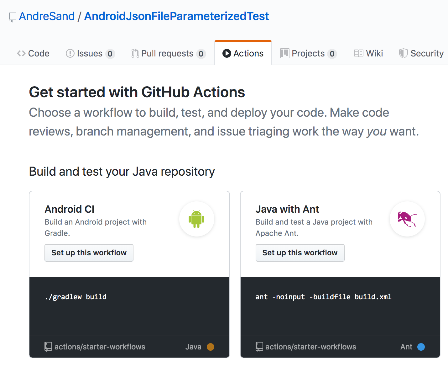Click the repo icon in Android CI footer
This screenshot has height=367, width=448.
[48, 347]
